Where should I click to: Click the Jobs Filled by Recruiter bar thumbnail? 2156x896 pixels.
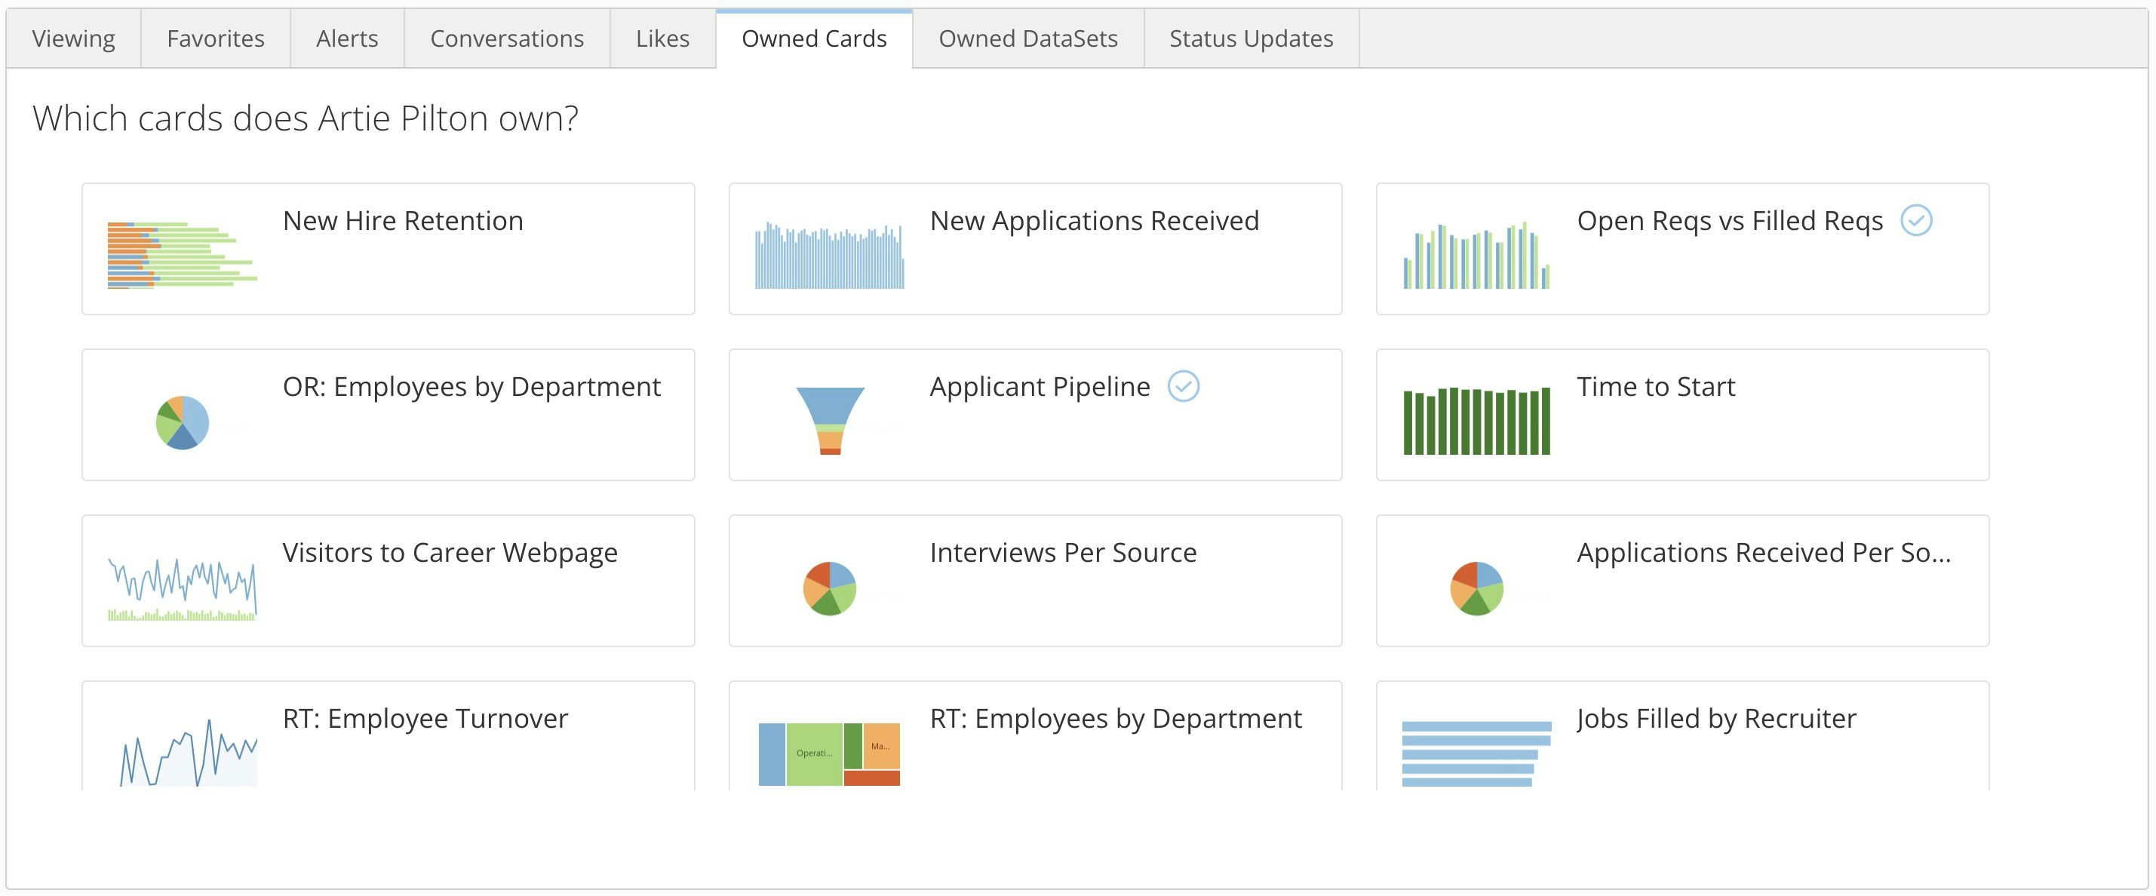1476,753
